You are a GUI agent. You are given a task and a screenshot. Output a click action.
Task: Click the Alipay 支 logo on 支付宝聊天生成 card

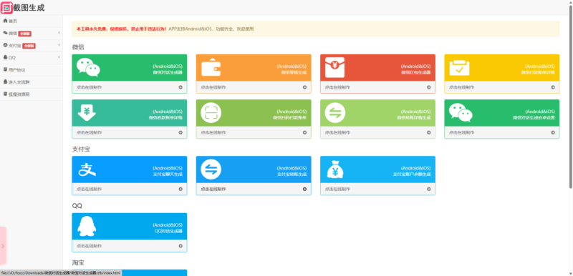click(x=87, y=169)
